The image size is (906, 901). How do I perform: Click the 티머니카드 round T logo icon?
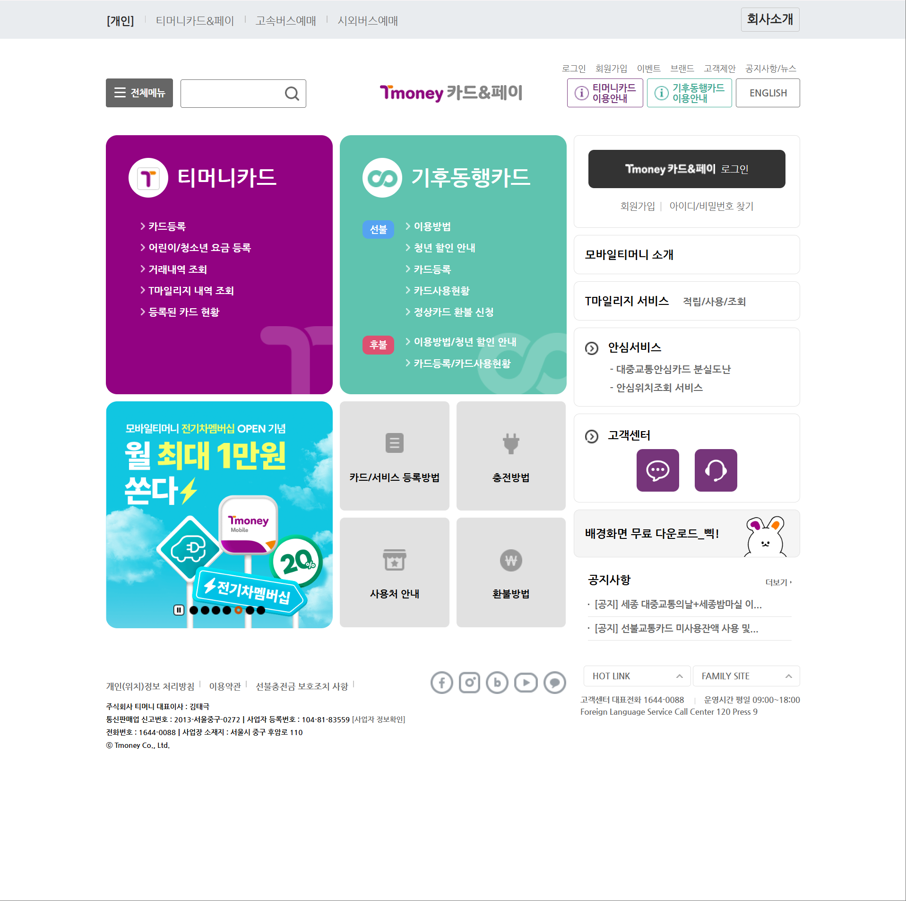148,178
